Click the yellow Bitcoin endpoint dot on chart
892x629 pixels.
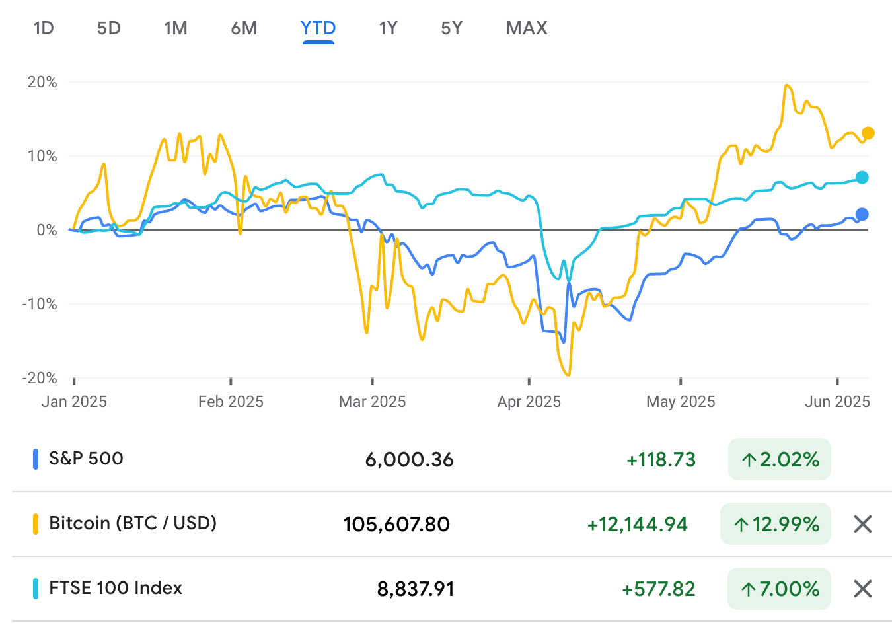868,133
